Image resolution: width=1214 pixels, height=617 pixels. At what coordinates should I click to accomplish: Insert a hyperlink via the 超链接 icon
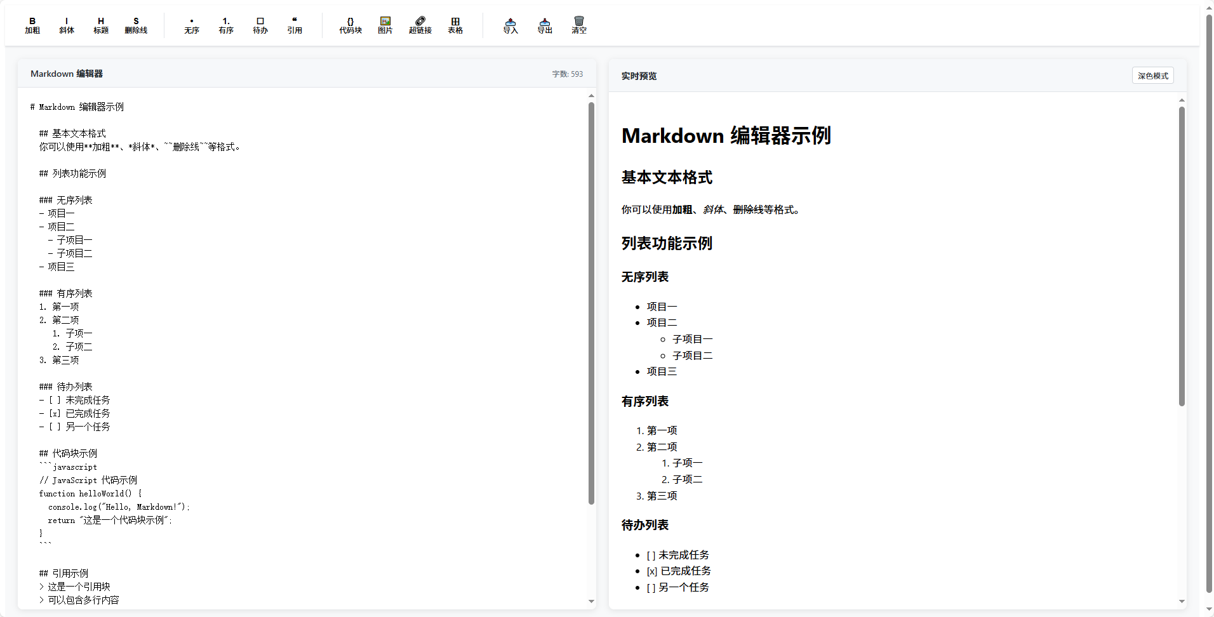coord(419,25)
